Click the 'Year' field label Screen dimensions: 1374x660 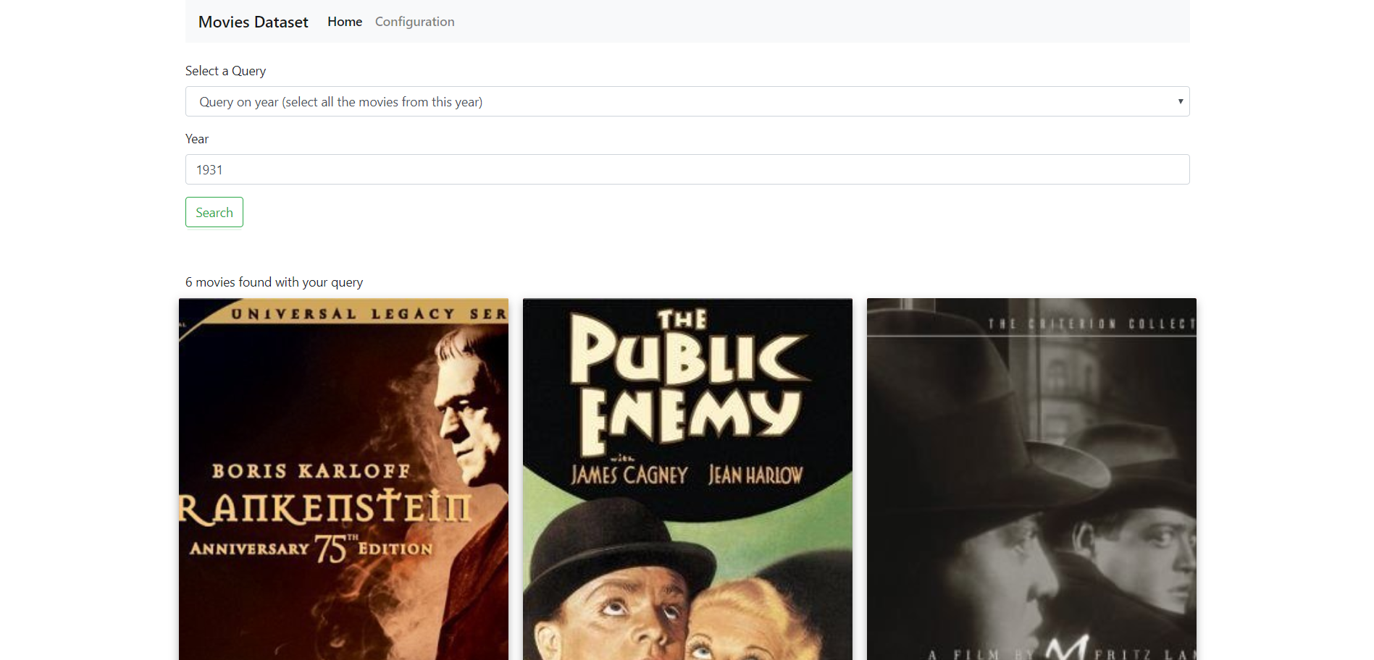click(197, 139)
